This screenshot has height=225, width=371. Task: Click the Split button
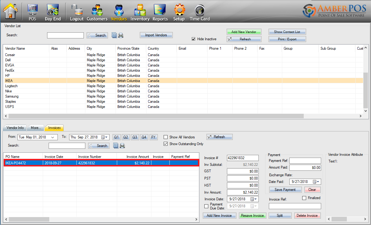(280, 216)
